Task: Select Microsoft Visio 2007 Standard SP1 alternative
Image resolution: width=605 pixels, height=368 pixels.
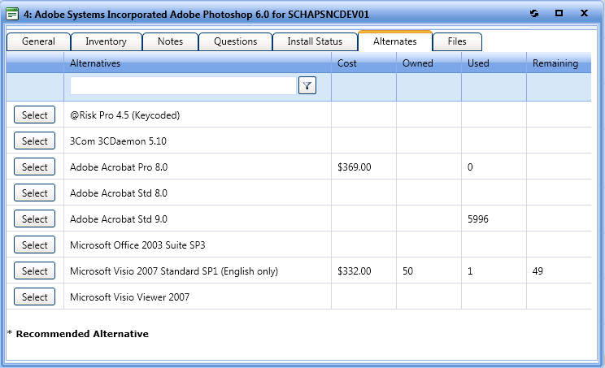Action: click(35, 271)
